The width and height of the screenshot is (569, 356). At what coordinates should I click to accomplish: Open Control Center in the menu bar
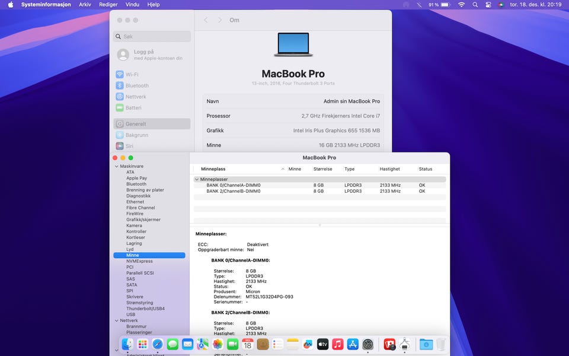488,5
